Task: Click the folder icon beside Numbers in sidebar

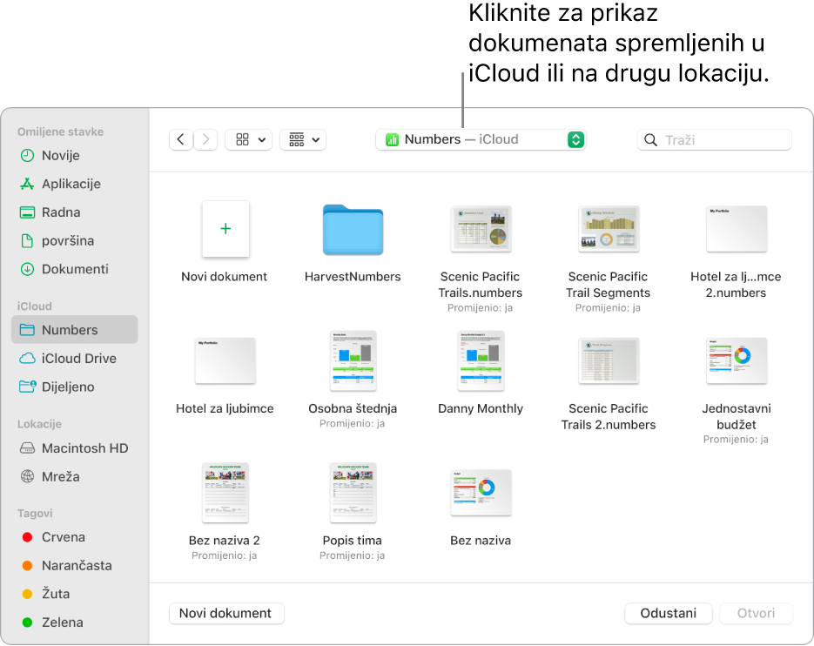Action: [27, 330]
